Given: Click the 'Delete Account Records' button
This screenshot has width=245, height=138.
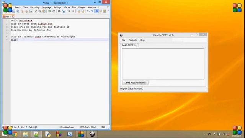Looking at the screenshot, I should click(135, 83).
